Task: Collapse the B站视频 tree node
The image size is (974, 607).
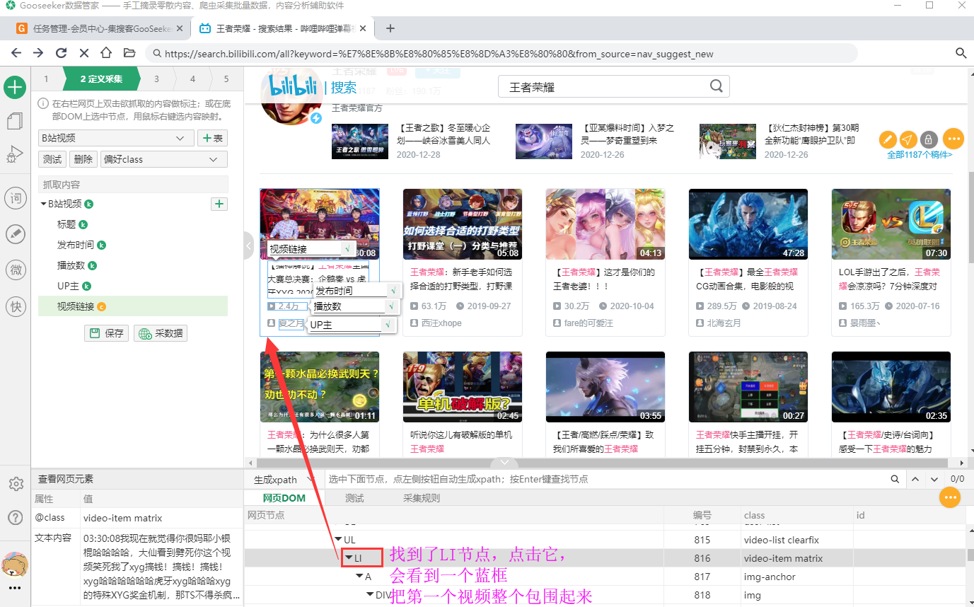Action: click(44, 204)
